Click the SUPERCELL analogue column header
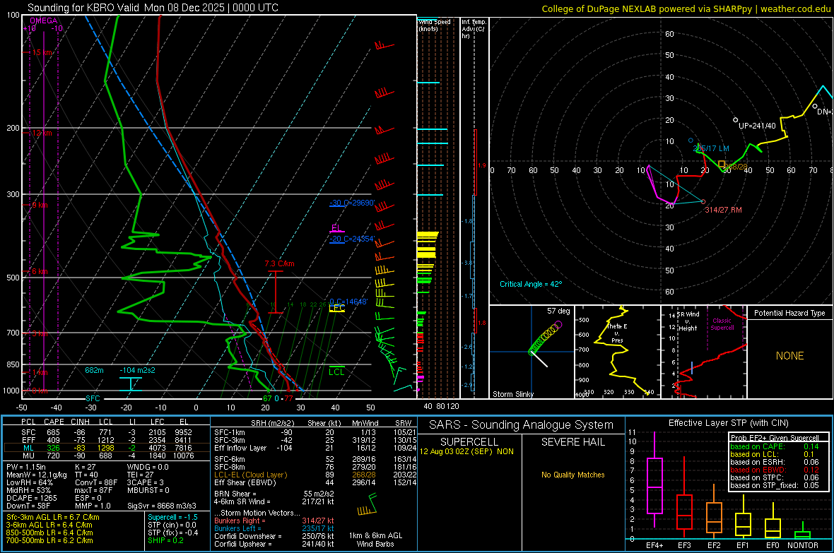Image resolution: width=834 pixels, height=553 pixels. [469, 442]
